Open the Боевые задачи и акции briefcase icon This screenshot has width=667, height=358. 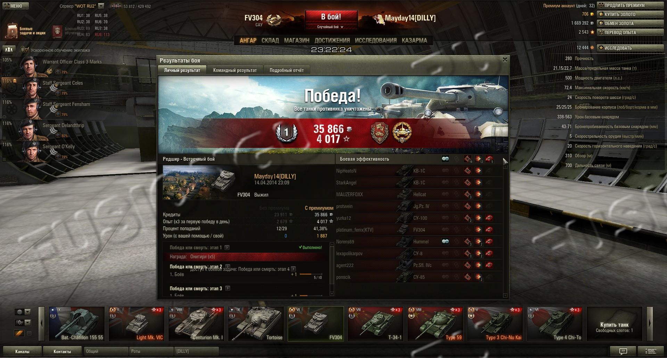point(12,31)
